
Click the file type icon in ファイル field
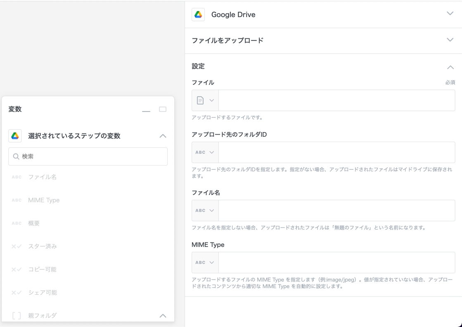coord(201,100)
